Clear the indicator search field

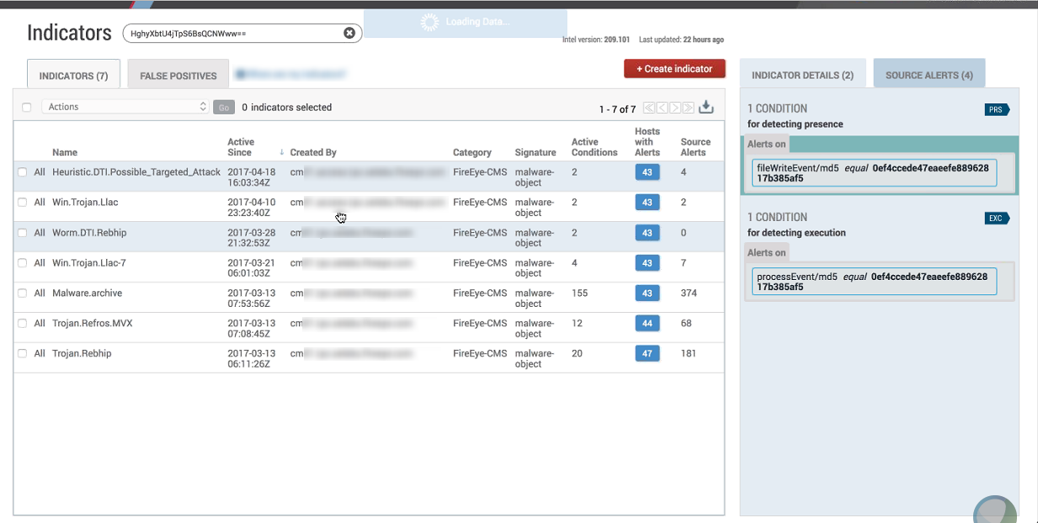click(x=349, y=33)
